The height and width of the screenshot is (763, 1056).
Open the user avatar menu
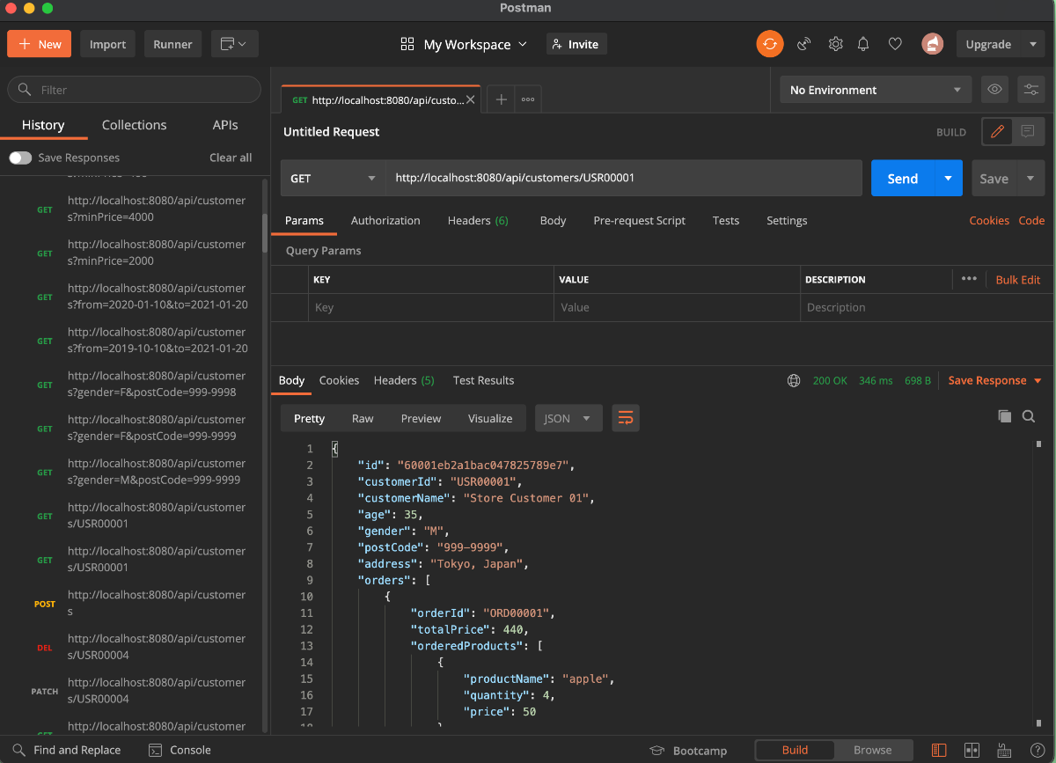point(933,44)
